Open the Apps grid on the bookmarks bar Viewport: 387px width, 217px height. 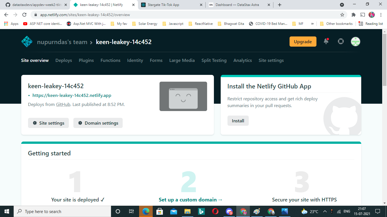6,23
